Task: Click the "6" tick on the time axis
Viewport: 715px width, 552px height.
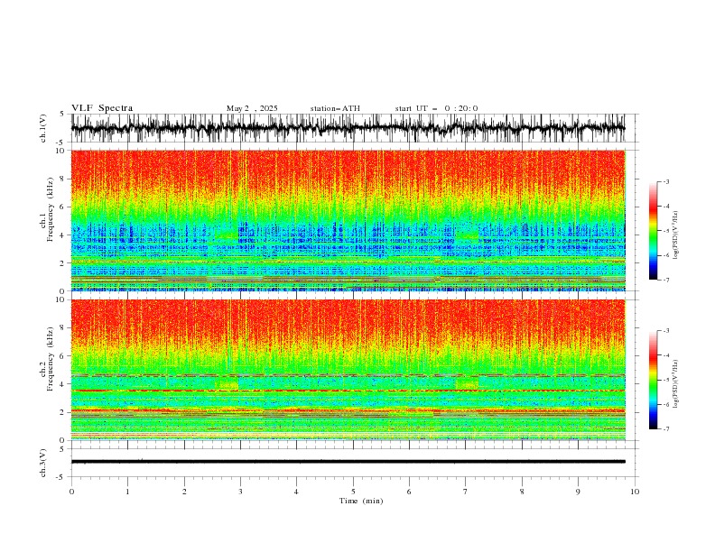Action: click(409, 492)
